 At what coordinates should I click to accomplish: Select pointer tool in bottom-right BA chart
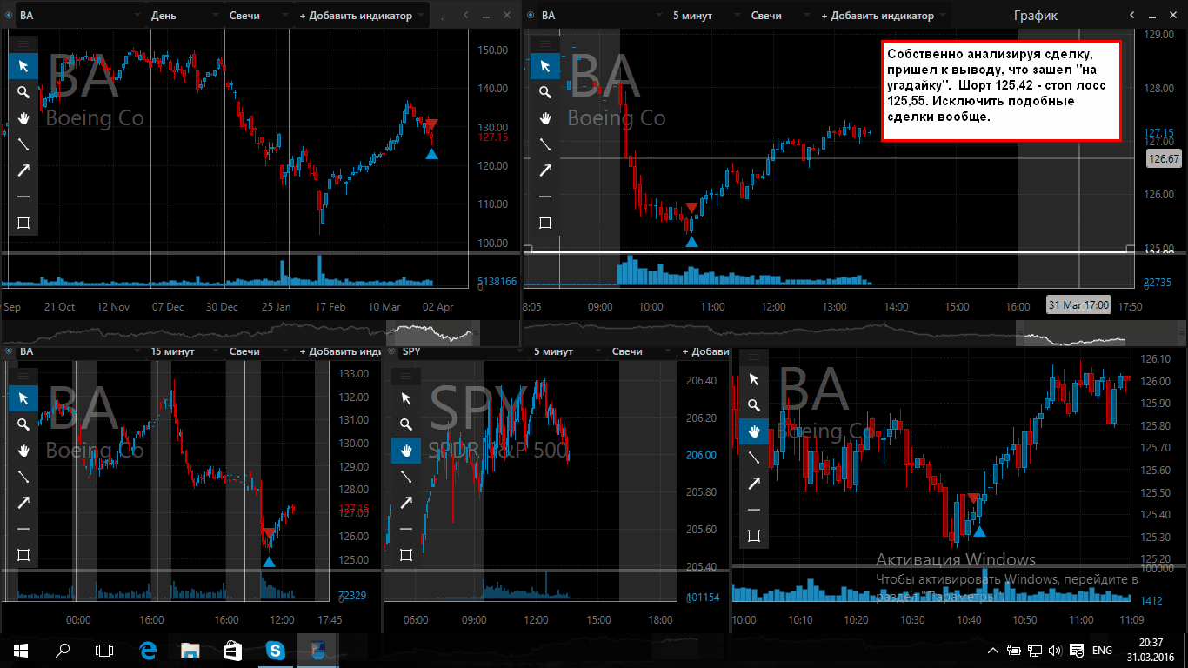[x=754, y=379]
